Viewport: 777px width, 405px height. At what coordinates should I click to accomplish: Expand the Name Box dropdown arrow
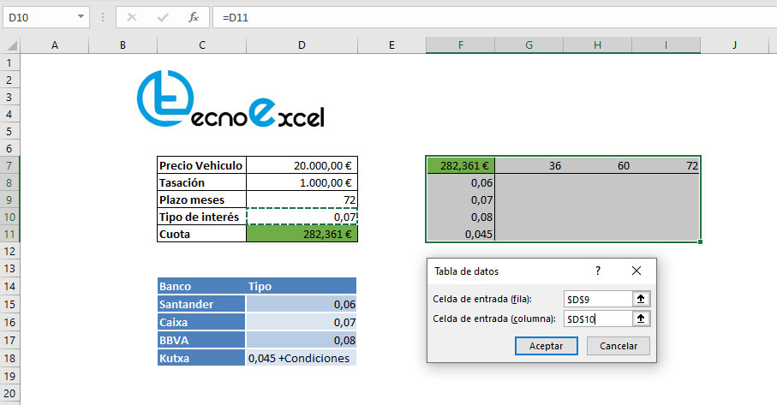coord(81,17)
